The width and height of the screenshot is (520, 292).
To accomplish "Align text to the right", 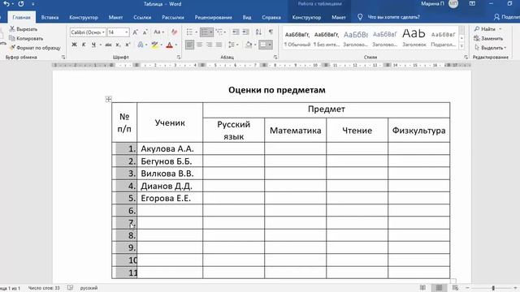I will 209,45.
